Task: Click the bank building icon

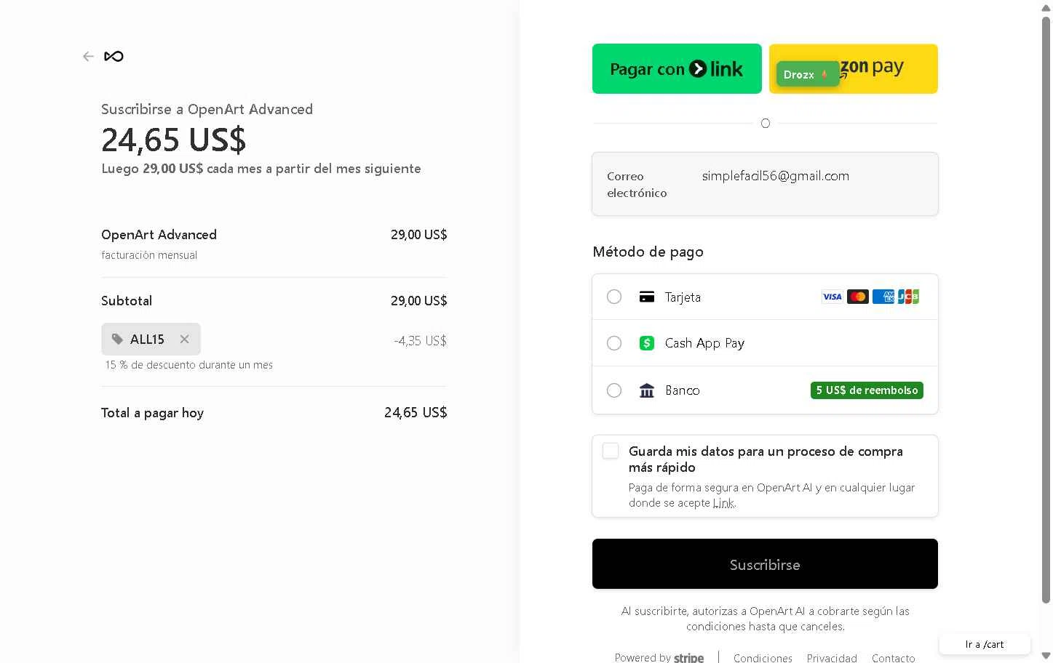Action: [x=647, y=390]
